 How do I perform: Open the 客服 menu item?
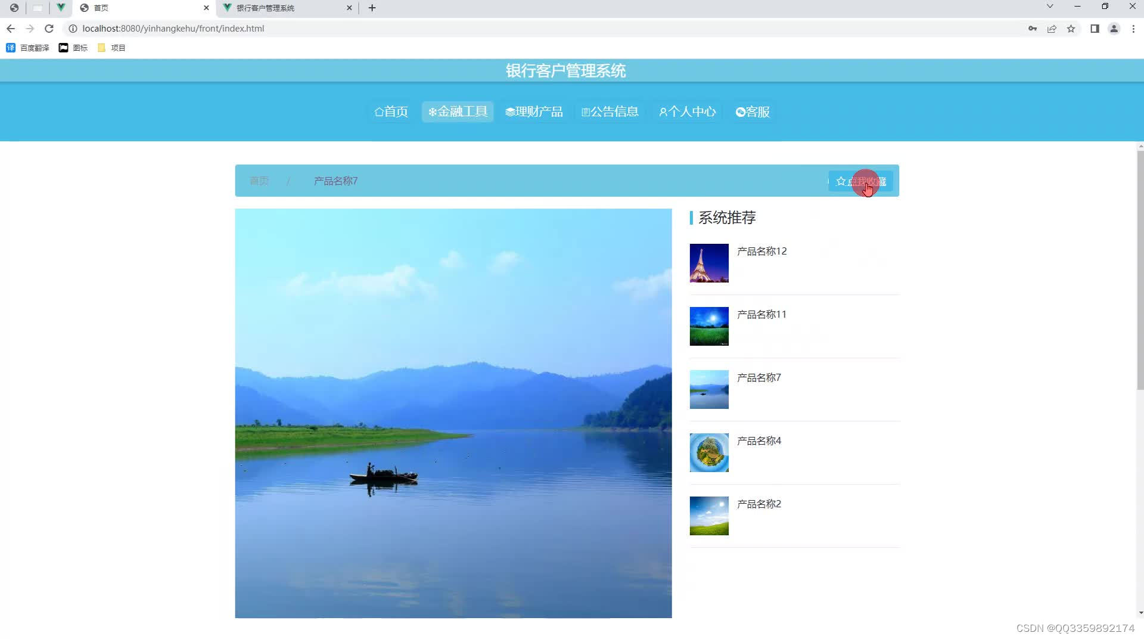pyautogui.click(x=753, y=111)
